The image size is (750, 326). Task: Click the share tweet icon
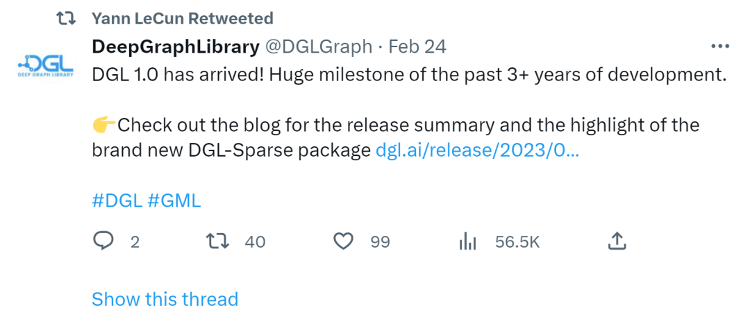click(x=617, y=241)
